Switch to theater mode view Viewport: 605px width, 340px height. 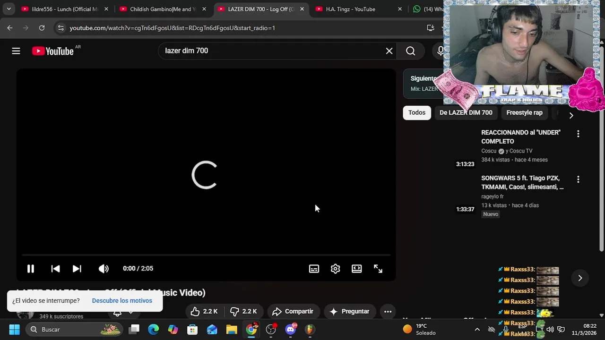pos(356,269)
